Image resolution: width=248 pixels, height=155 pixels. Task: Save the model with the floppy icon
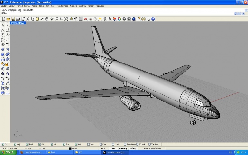tap(13, 19)
